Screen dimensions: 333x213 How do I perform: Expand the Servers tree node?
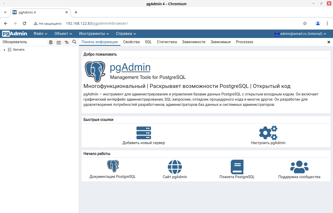click(4, 50)
